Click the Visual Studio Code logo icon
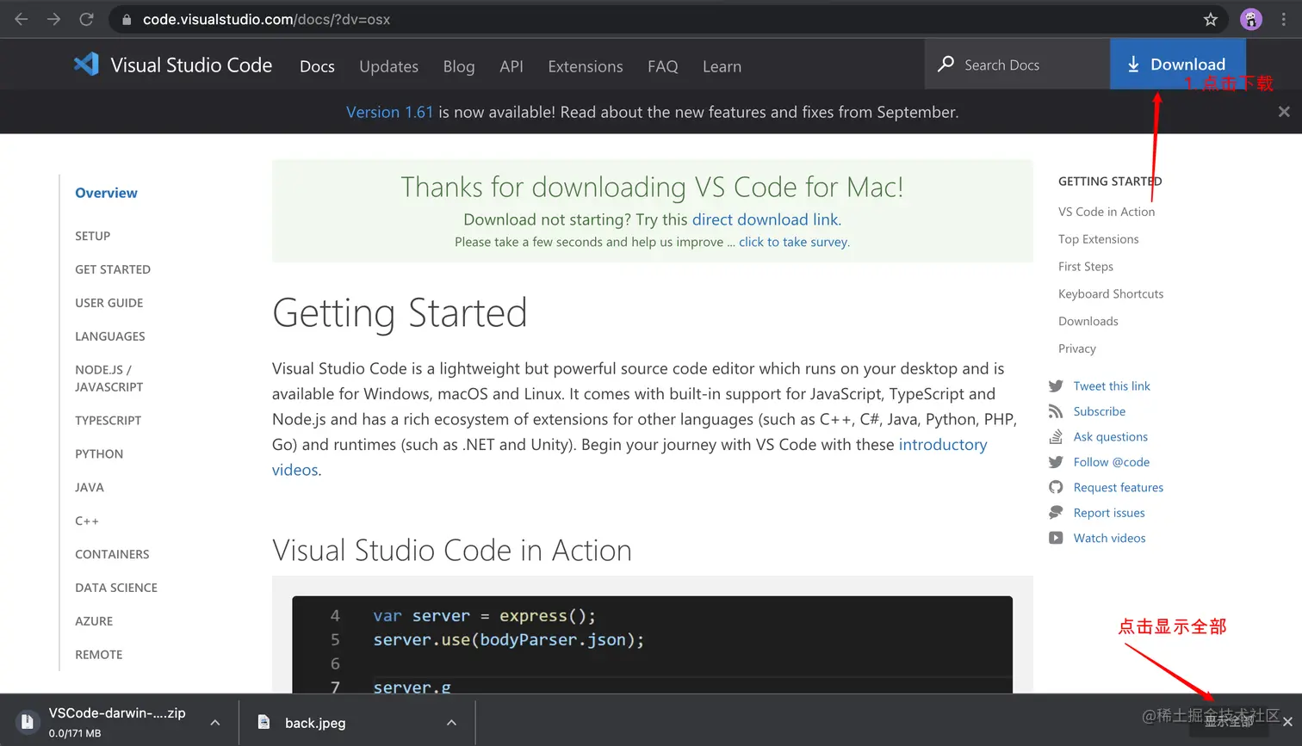 pos(86,65)
